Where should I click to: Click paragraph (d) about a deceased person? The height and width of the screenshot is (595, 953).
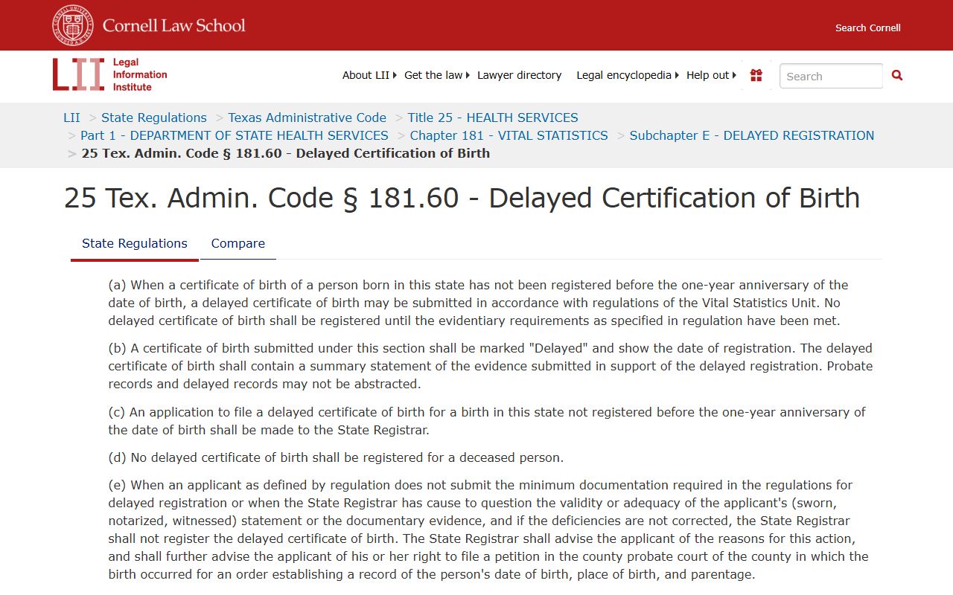[336, 457]
